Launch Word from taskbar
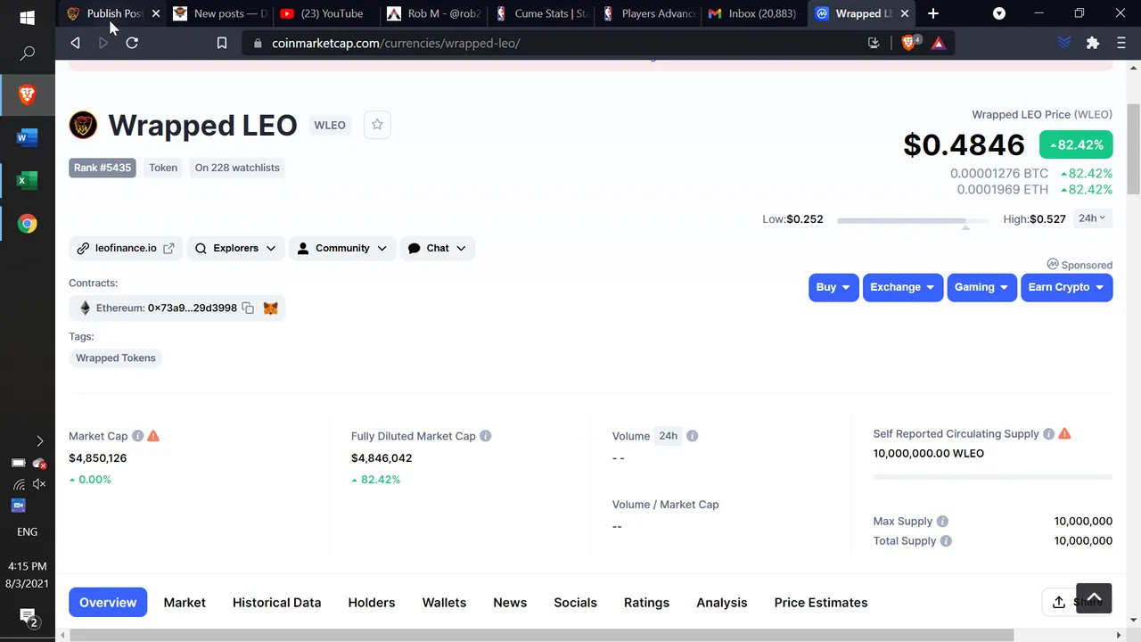This screenshot has width=1141, height=642. click(x=27, y=137)
